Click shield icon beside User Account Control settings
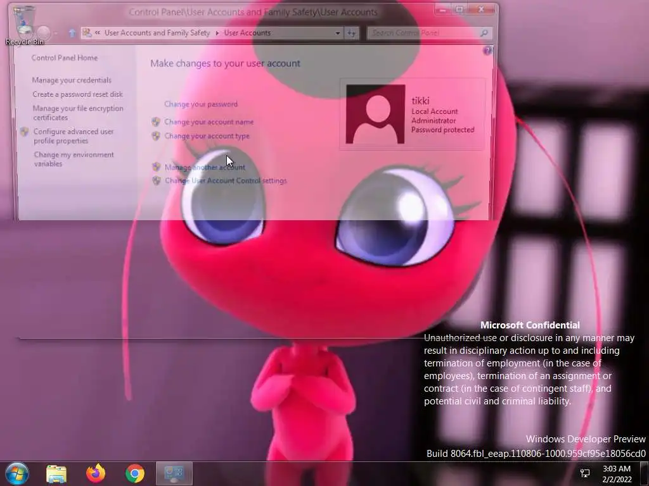Screen dimensions: 649x486 (x=156, y=180)
